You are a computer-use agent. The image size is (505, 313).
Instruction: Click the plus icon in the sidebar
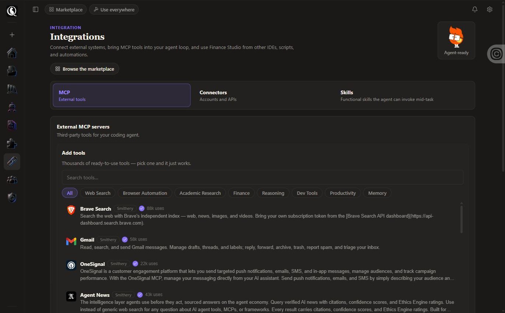[x=12, y=35]
